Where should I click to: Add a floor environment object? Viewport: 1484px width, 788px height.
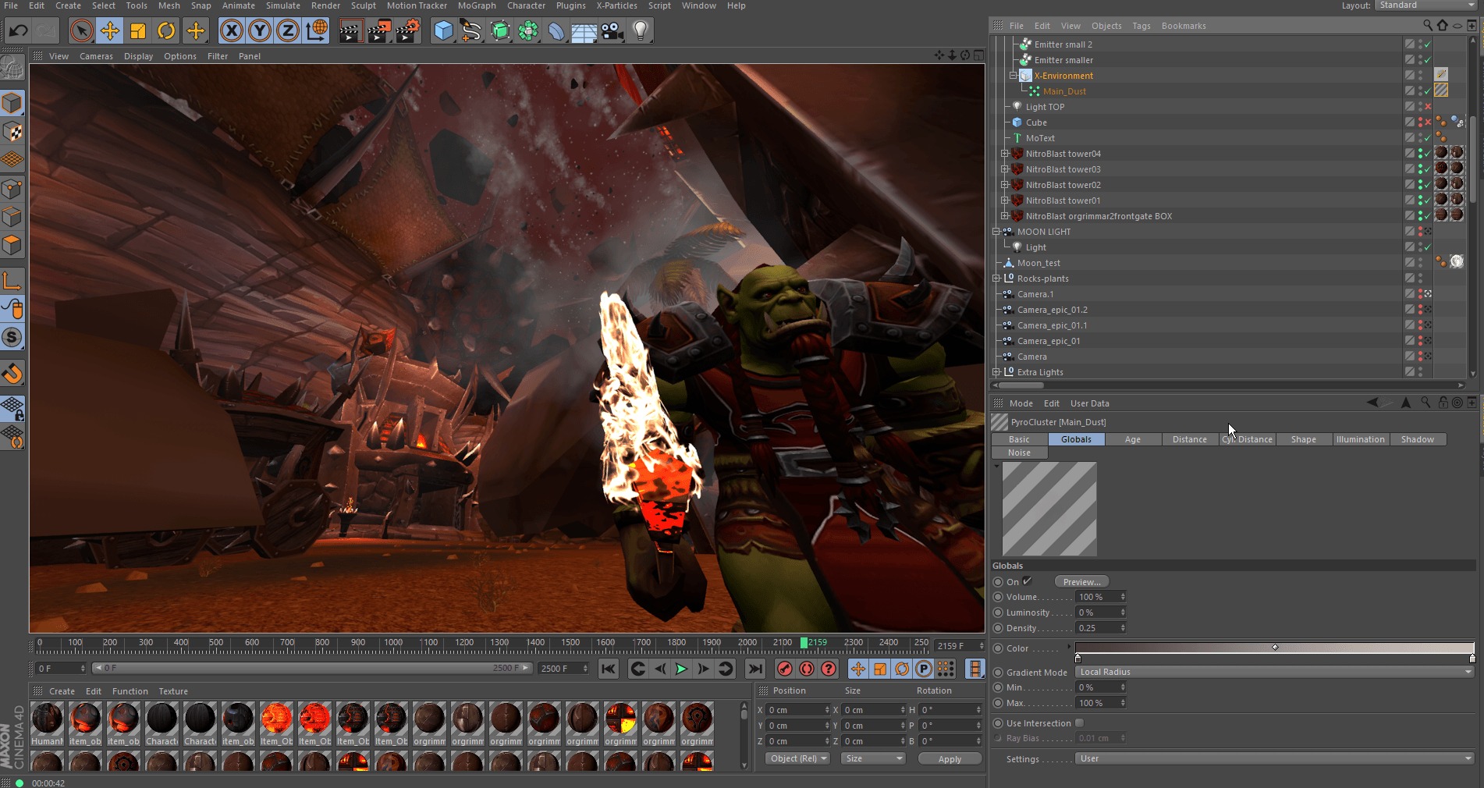tap(584, 31)
